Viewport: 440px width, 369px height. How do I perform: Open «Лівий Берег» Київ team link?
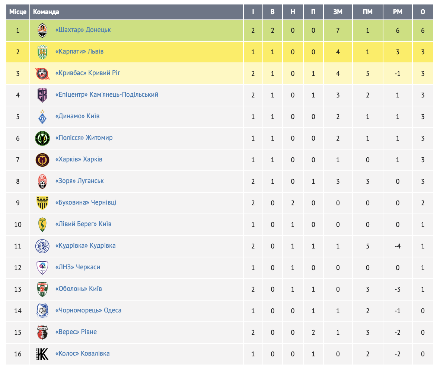pos(83,224)
